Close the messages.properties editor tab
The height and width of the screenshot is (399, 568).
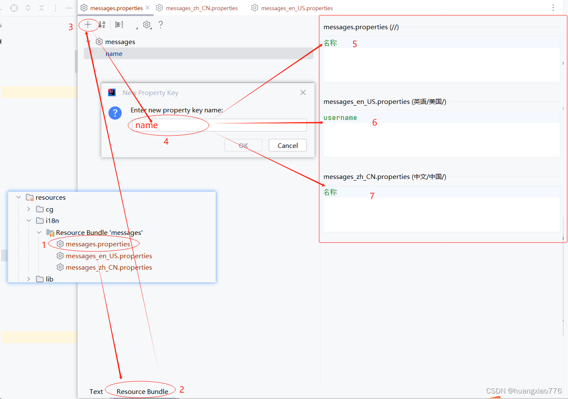pyautogui.click(x=148, y=8)
